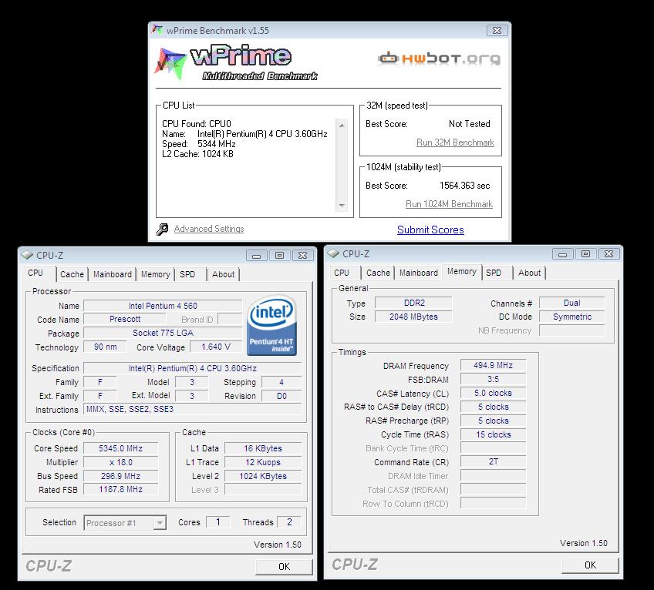Open Cache tab in left CPU-Z window
Viewport: 654px width, 590px height.
click(x=72, y=274)
